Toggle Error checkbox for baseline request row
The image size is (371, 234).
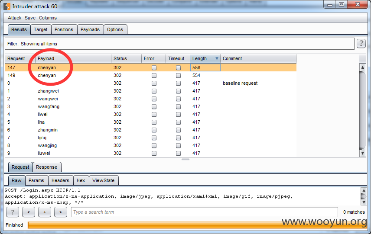coord(154,83)
